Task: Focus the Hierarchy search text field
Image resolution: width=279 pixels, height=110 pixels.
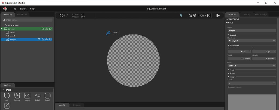Action: point(28,20)
